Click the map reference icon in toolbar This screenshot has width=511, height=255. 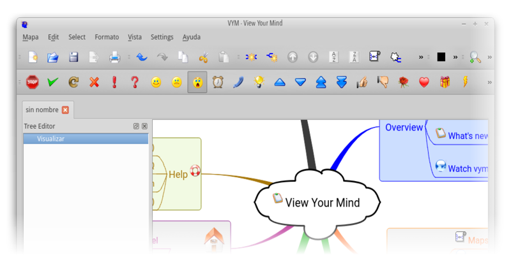point(375,57)
